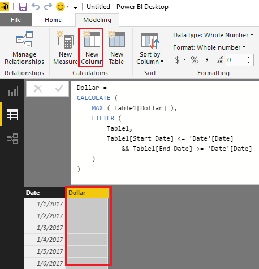Open Manage Relationships
The width and height of the screenshot is (259, 269).
pos(24,48)
